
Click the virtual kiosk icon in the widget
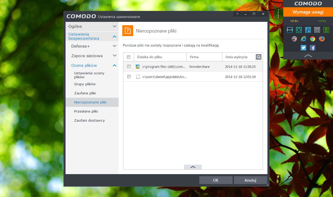click(x=317, y=30)
